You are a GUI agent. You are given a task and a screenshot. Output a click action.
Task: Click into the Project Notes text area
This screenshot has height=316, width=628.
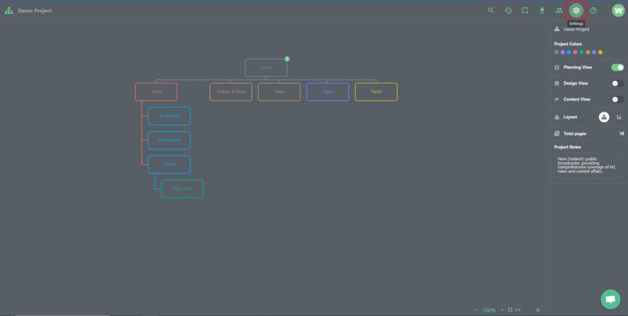tap(589, 165)
